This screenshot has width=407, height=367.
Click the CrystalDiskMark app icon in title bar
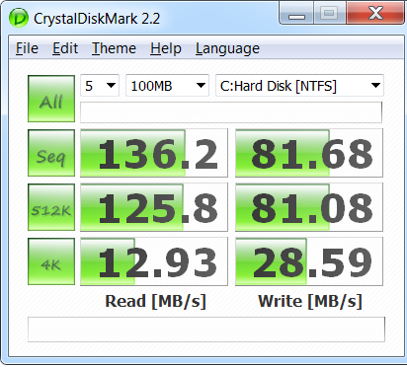point(19,18)
